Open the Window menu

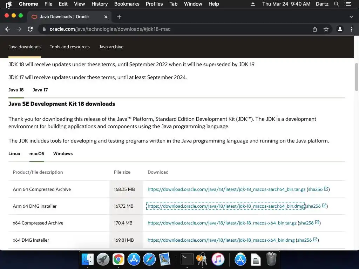click(x=193, y=4)
